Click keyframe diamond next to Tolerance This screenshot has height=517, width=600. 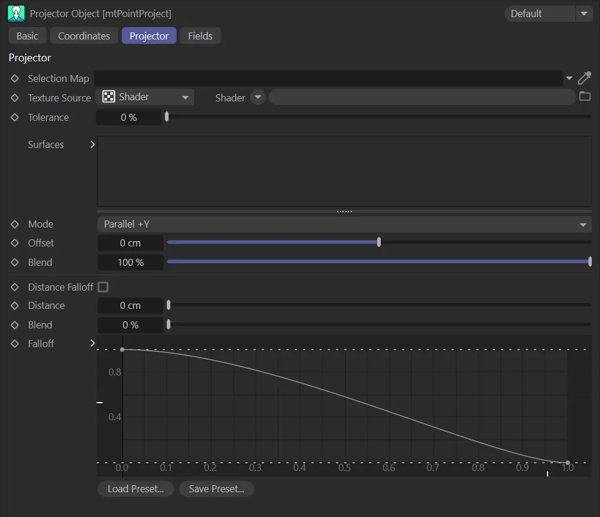coord(15,117)
